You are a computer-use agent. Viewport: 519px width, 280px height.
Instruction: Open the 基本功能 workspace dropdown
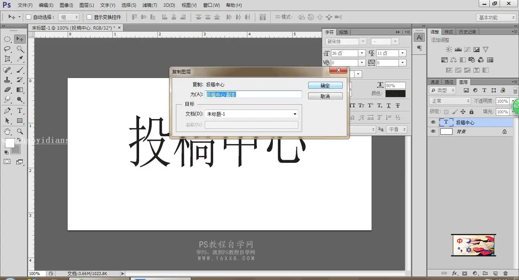[496, 17]
